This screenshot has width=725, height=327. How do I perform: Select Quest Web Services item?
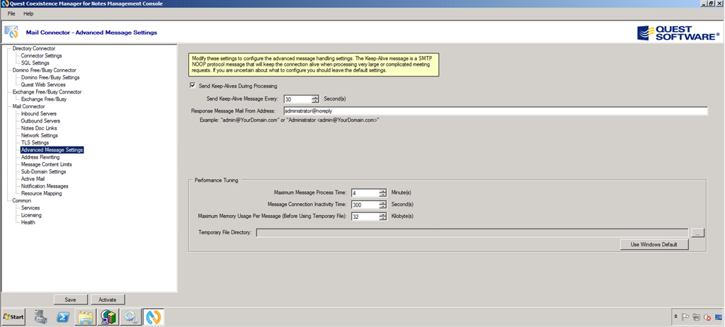43,85
